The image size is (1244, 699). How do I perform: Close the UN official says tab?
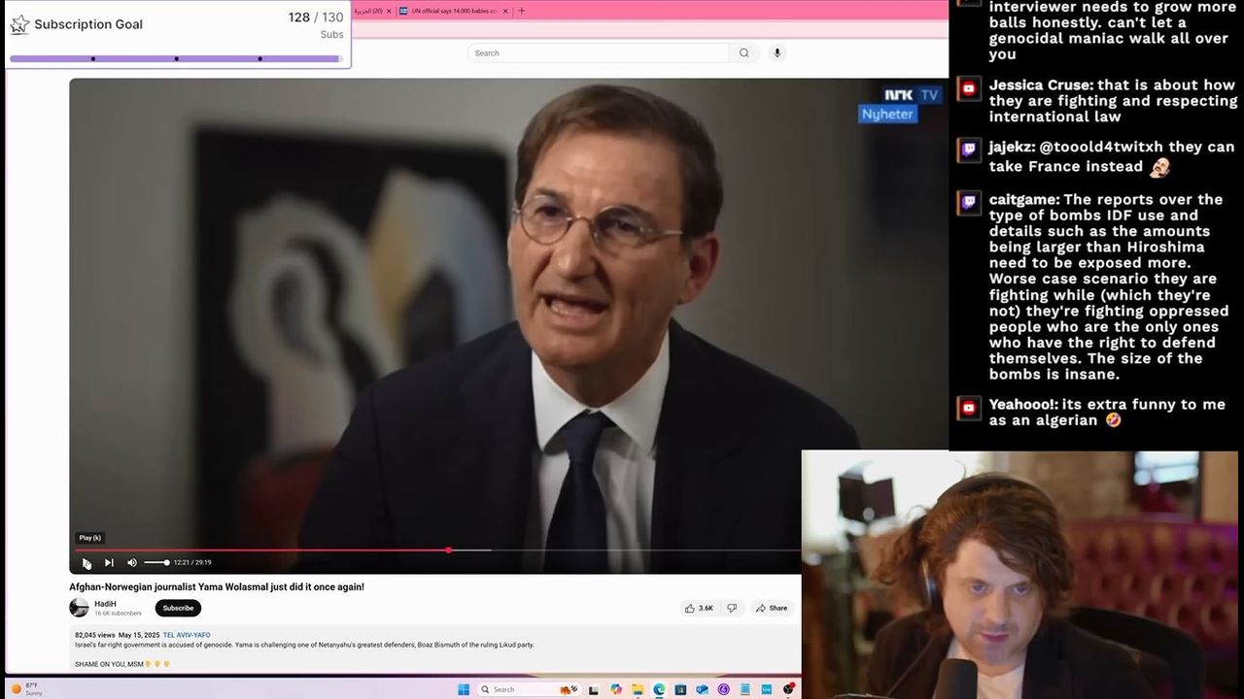click(x=505, y=11)
